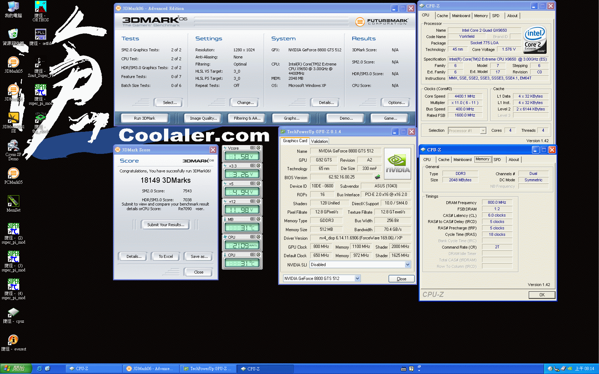
Task: Open settings icon on MB temperature monitor
Action: click(252, 219)
